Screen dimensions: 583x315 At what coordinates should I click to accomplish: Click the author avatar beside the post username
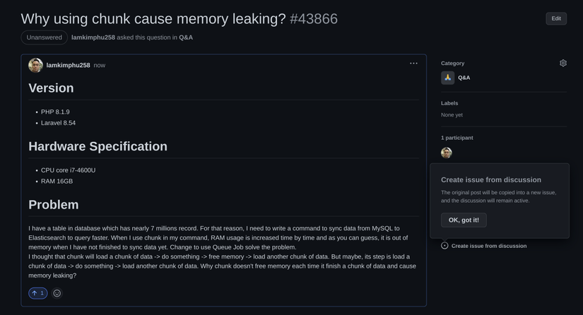(35, 65)
